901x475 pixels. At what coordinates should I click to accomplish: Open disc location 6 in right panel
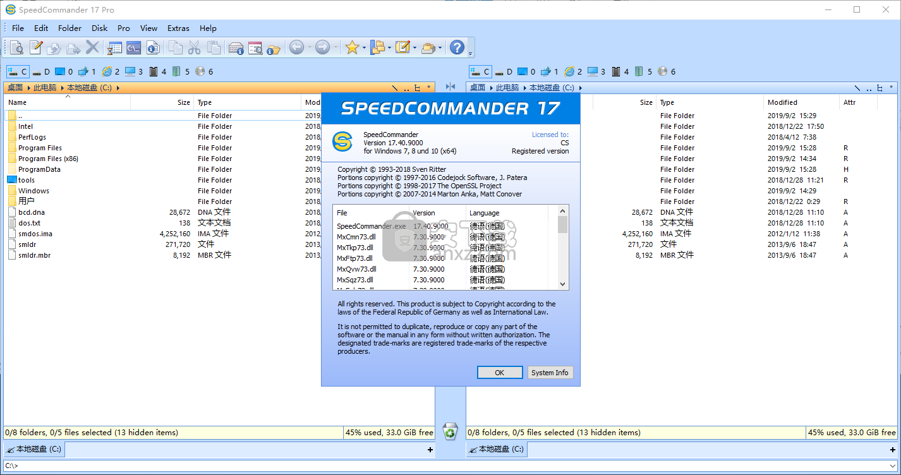coord(667,71)
